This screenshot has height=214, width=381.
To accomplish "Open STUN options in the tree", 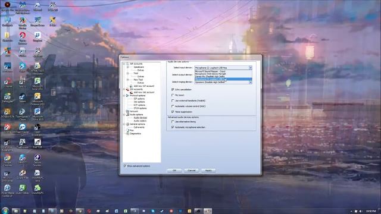I will pos(140,108).
